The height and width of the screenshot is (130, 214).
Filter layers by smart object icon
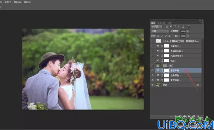pyautogui.click(x=183, y=27)
